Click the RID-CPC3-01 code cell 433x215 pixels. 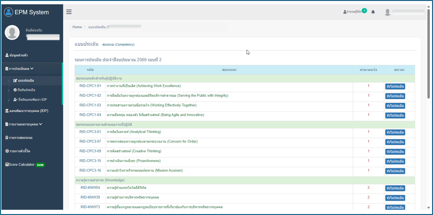click(90, 132)
